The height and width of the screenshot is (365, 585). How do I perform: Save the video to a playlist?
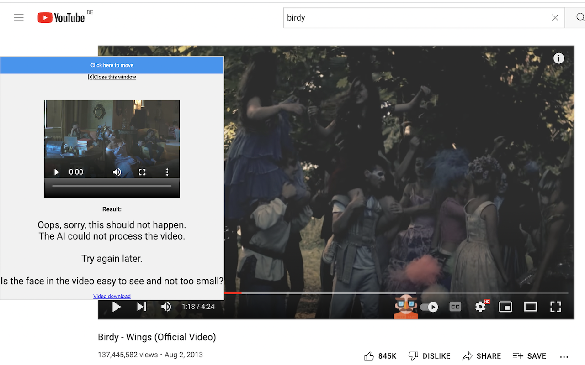tap(529, 356)
